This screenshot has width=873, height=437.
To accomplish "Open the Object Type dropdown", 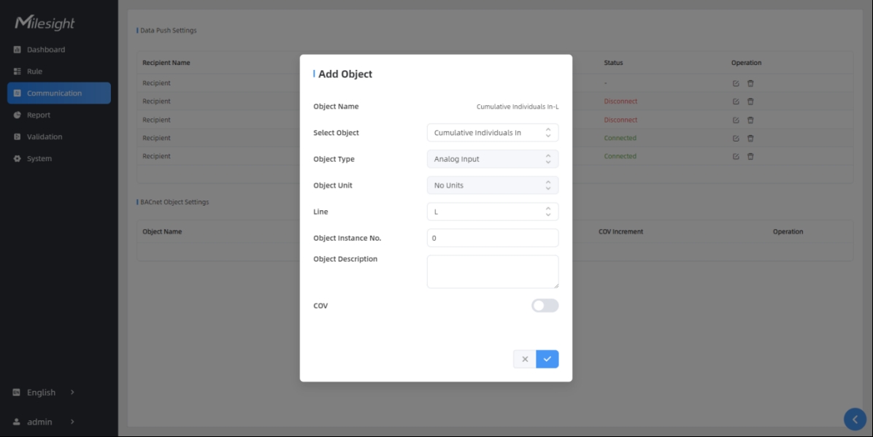I will tap(492, 159).
